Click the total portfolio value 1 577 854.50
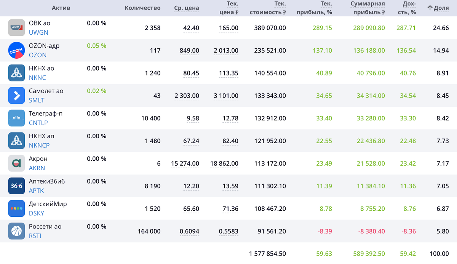 (x=268, y=254)
